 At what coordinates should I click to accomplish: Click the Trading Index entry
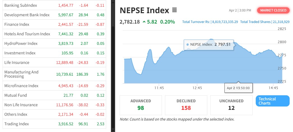[17, 124]
